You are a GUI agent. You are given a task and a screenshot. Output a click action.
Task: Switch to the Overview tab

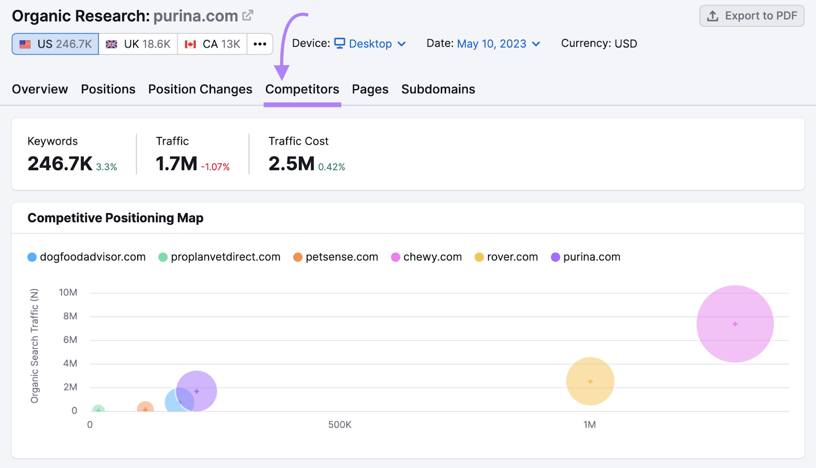pos(40,89)
